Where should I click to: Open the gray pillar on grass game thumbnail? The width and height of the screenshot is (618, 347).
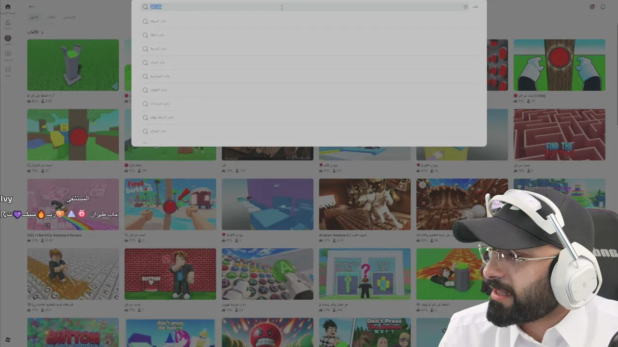click(73, 65)
